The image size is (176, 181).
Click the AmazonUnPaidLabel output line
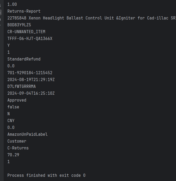pyautogui.click(x=27, y=134)
